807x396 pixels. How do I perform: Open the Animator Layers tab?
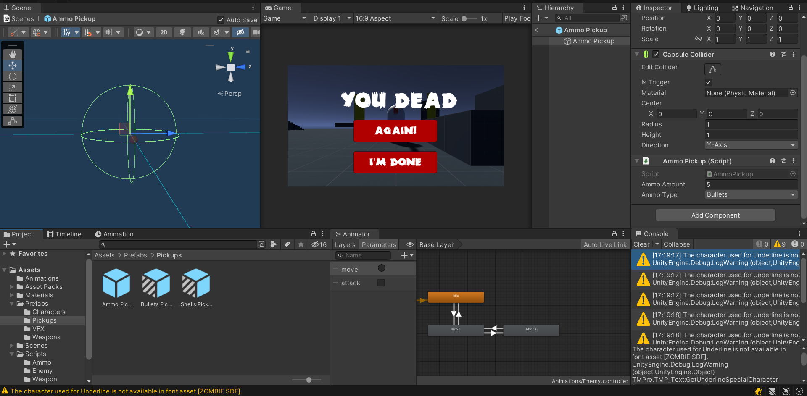tap(345, 245)
